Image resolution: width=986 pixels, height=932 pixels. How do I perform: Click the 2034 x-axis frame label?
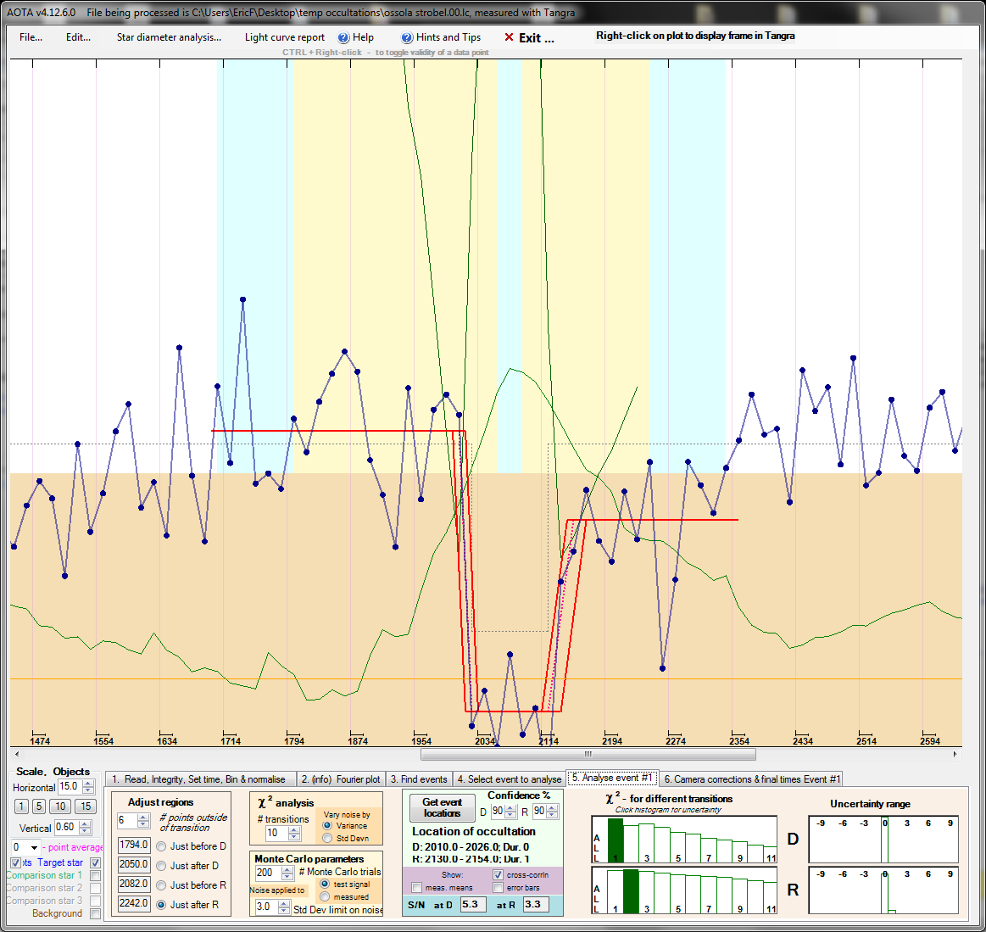pyautogui.click(x=485, y=741)
